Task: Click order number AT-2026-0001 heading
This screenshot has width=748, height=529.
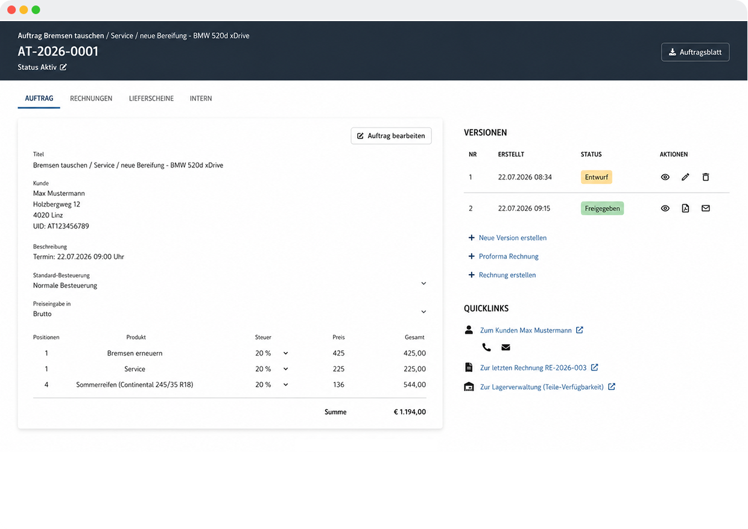Action: click(58, 51)
